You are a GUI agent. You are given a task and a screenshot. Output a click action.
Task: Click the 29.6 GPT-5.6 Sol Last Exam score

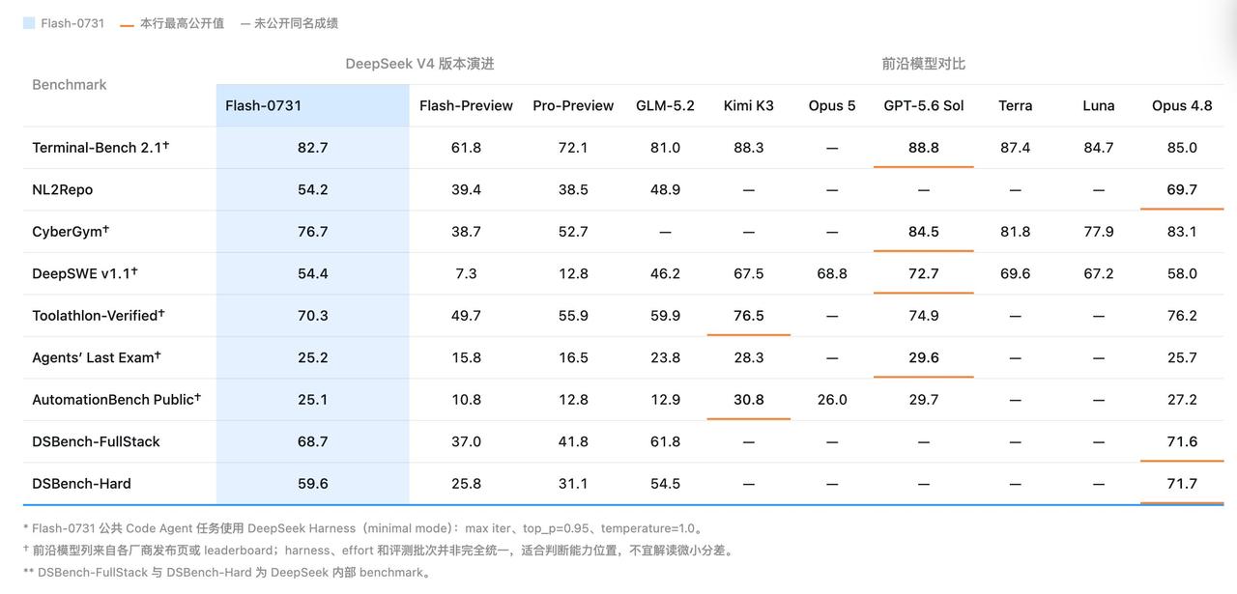point(924,357)
